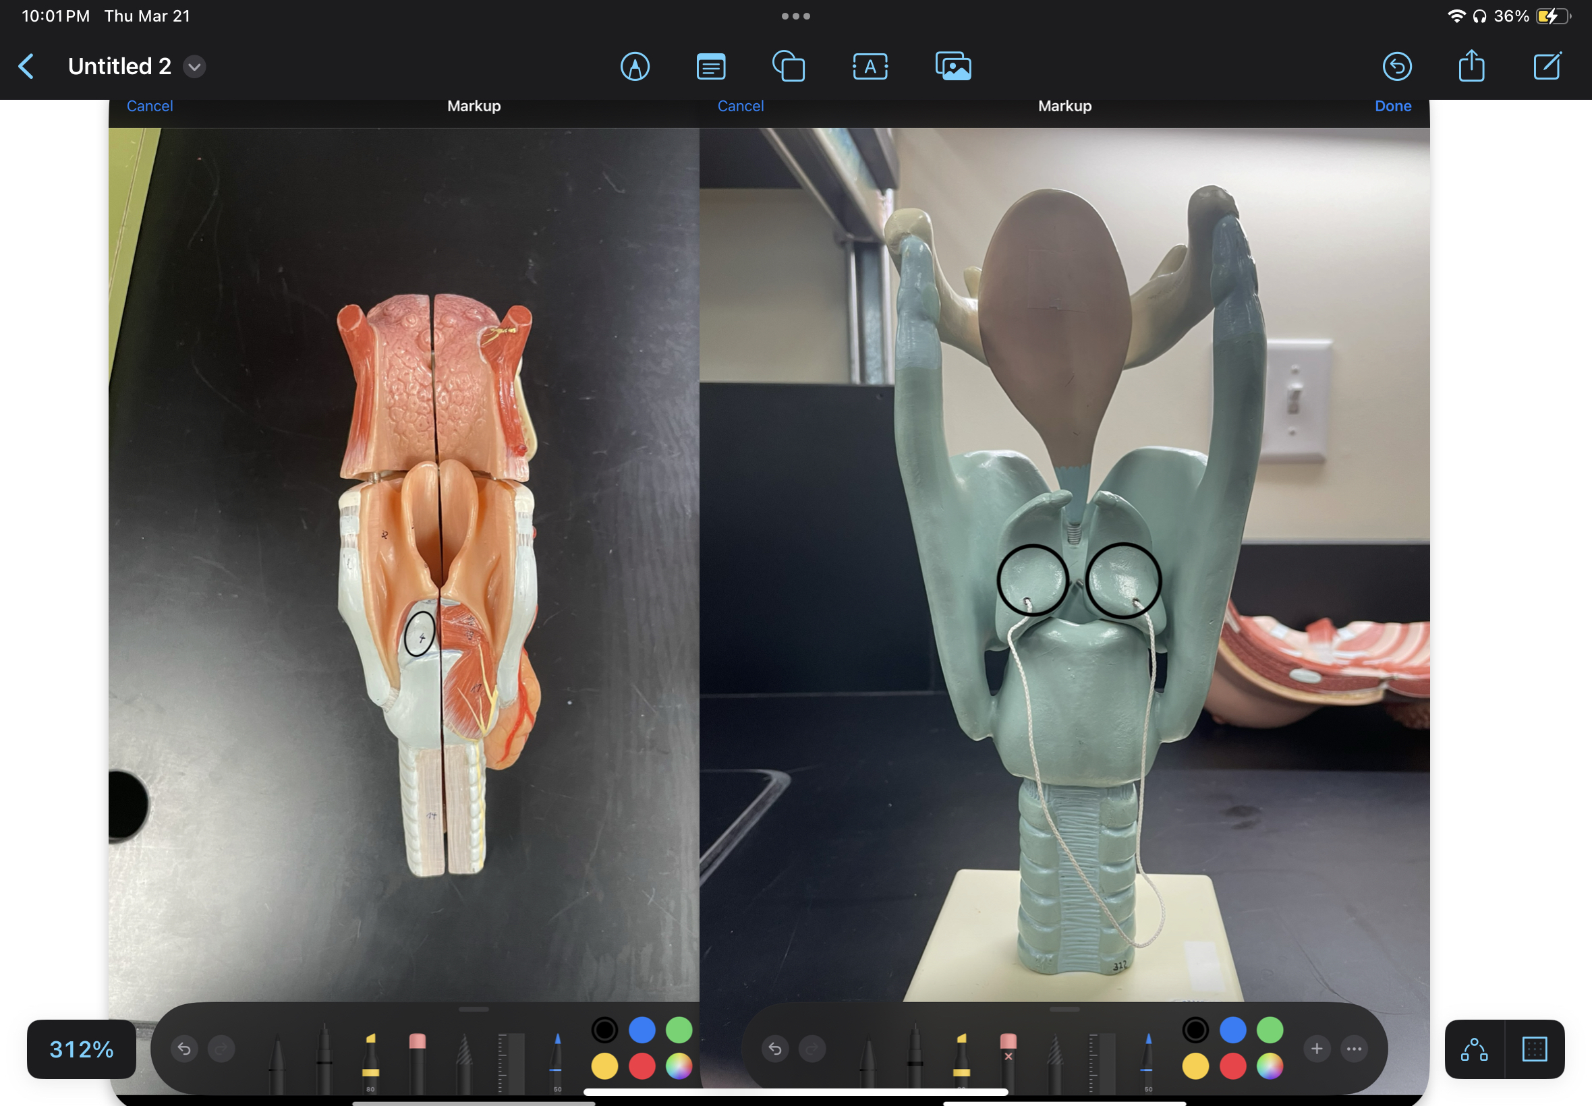
Task: Tap the plus button in right Markup toolbar
Action: [1317, 1049]
